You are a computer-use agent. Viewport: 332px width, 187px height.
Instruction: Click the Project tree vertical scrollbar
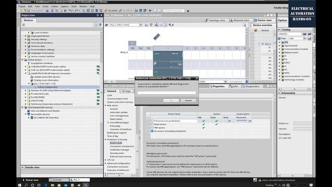pos(102,98)
